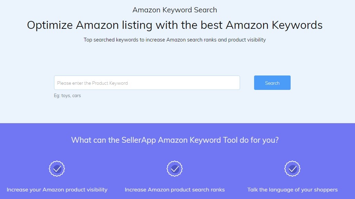The image size is (355, 199).
Task: Click the checkmark badge above shoppers language
Action: (292, 168)
